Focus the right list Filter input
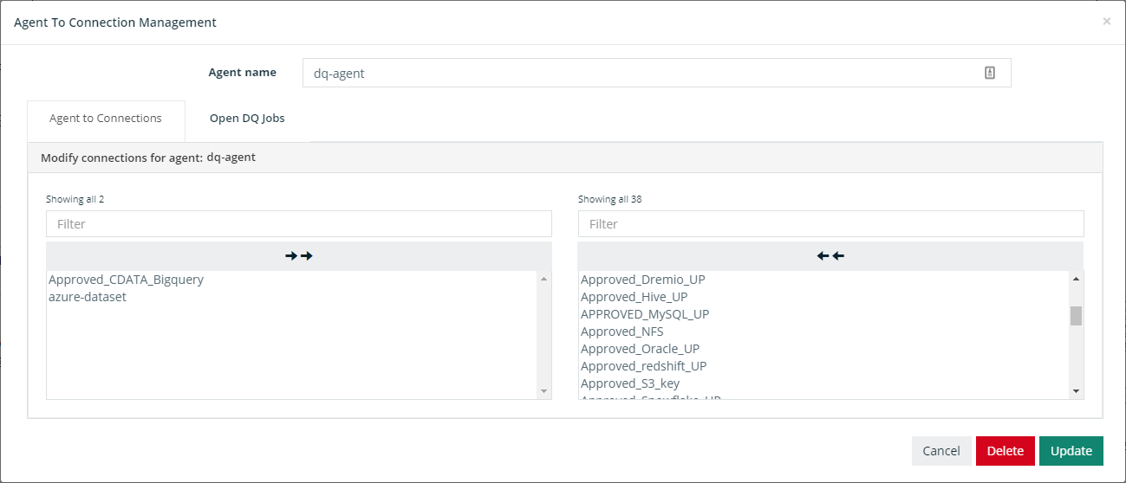 830,224
